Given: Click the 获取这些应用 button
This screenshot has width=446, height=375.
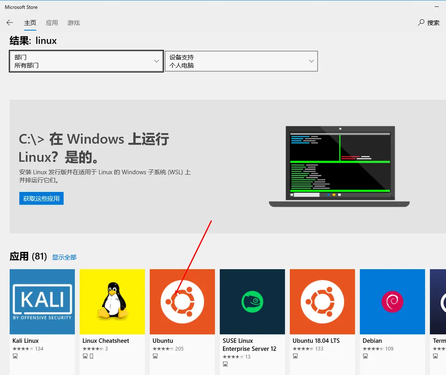Looking at the screenshot, I should point(41,198).
